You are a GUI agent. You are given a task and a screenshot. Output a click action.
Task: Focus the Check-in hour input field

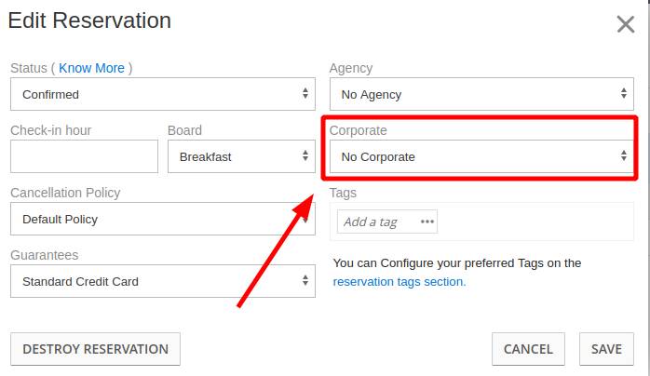click(84, 156)
